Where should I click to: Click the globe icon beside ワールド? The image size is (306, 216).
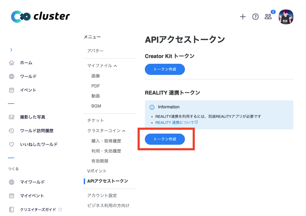click(11, 76)
